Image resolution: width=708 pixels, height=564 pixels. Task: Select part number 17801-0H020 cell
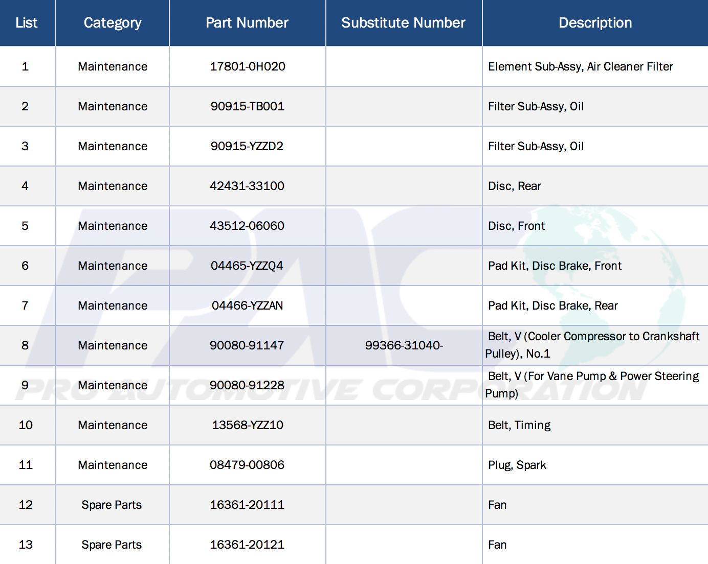tap(248, 66)
